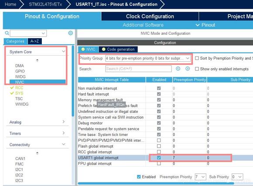Select GPIO in System Core

coord(20,71)
